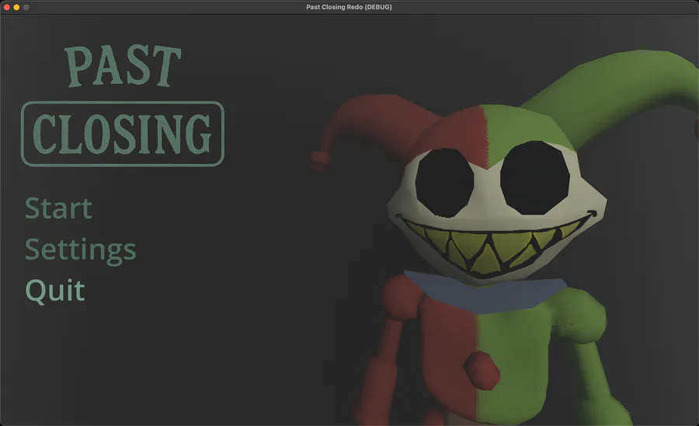Start the game from the menu
This screenshot has width=699, height=426.
[x=58, y=208]
